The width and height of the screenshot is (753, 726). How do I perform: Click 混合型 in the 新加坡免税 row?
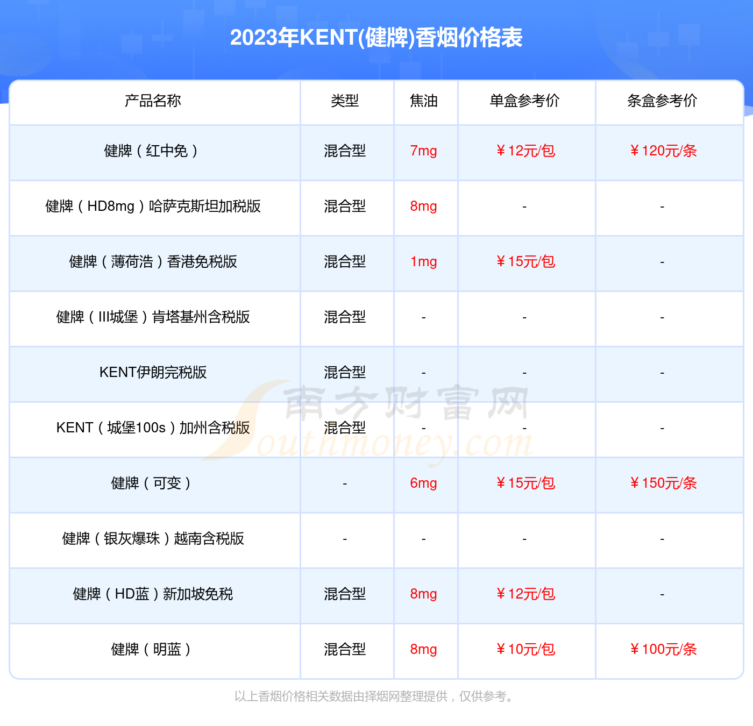(x=345, y=594)
